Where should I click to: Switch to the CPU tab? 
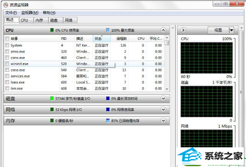click(x=26, y=20)
